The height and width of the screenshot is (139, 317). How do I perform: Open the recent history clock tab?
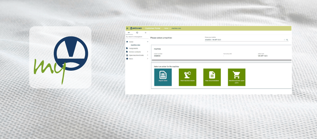pyautogui.click(x=137, y=33)
